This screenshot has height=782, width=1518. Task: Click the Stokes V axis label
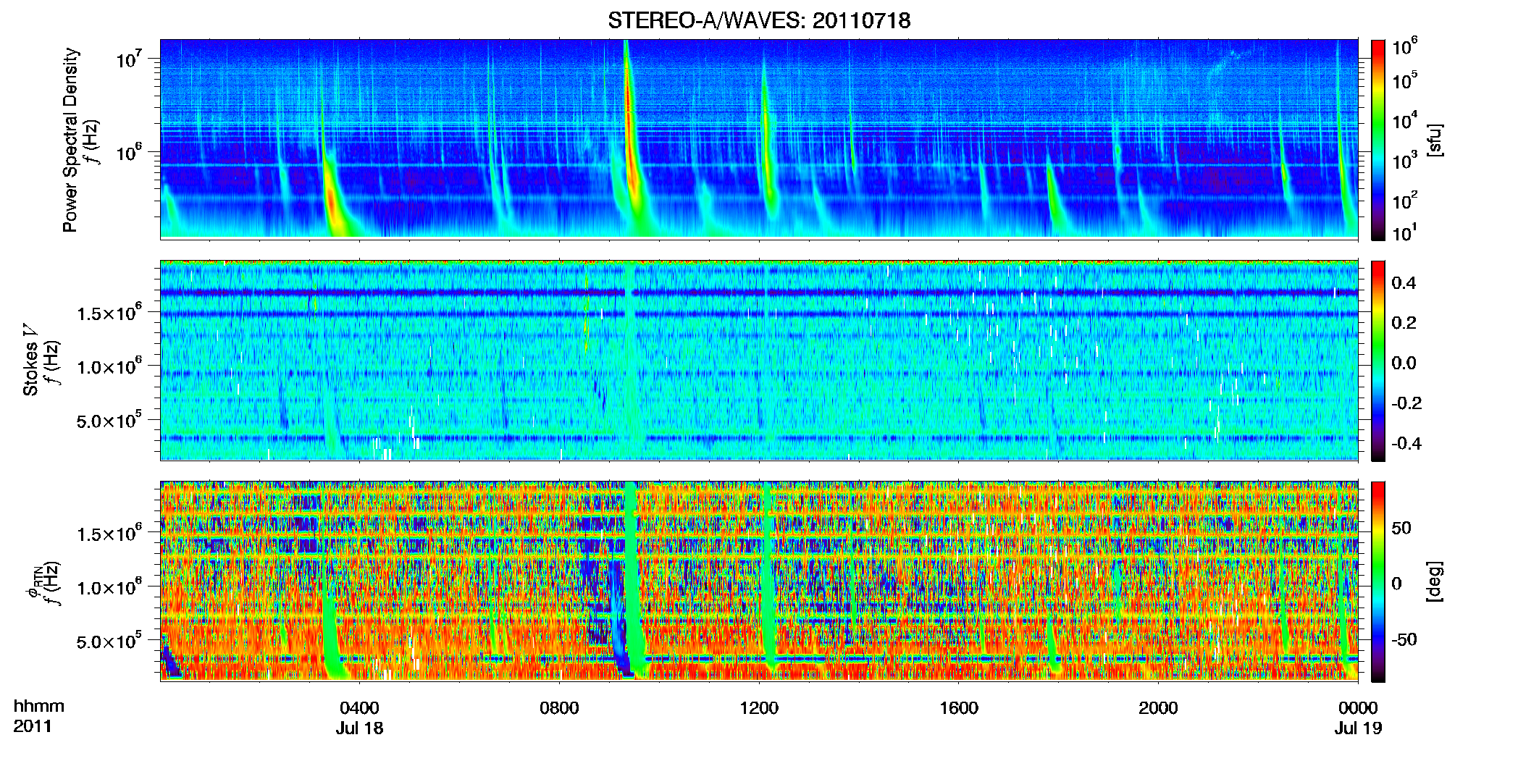(x=30, y=361)
